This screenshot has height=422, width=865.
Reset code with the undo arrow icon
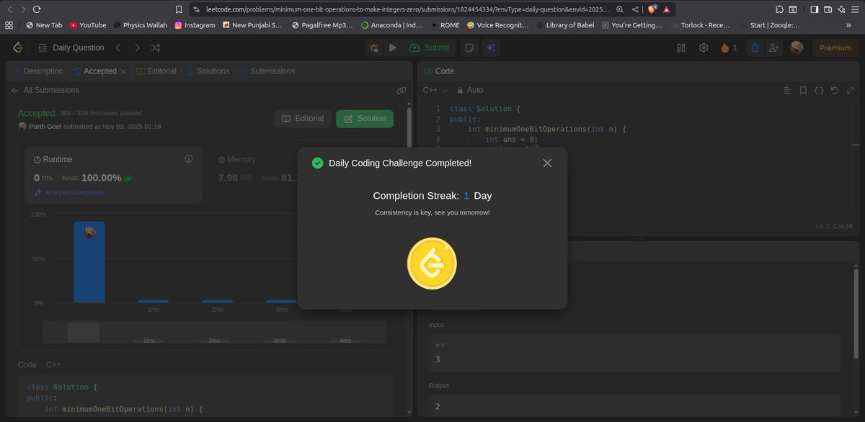tap(834, 90)
